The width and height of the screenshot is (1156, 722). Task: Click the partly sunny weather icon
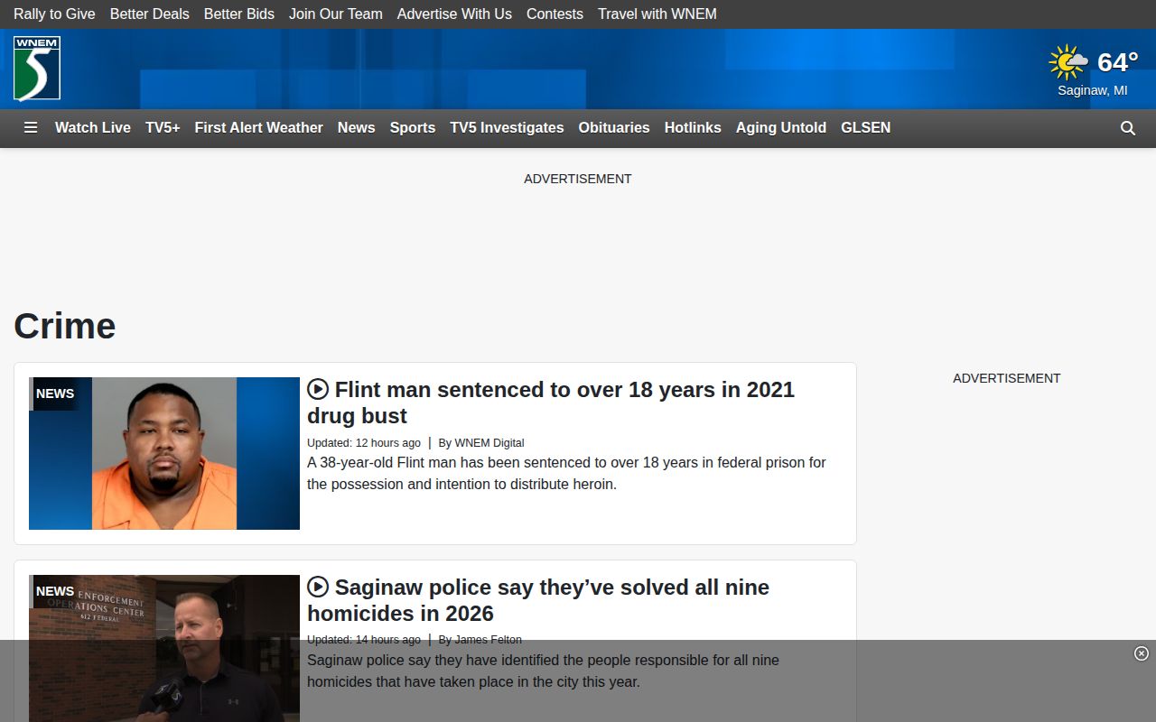pyautogui.click(x=1068, y=63)
